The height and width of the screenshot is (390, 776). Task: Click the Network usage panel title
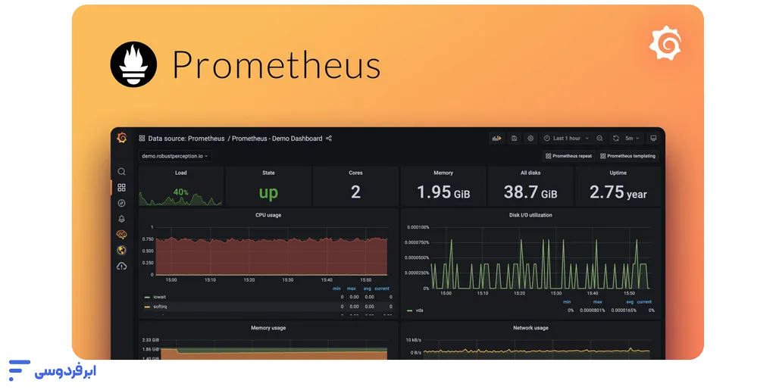point(530,328)
